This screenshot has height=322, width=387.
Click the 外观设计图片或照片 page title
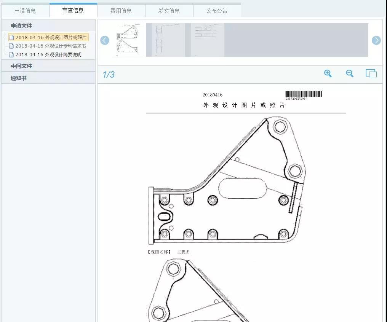click(x=244, y=105)
